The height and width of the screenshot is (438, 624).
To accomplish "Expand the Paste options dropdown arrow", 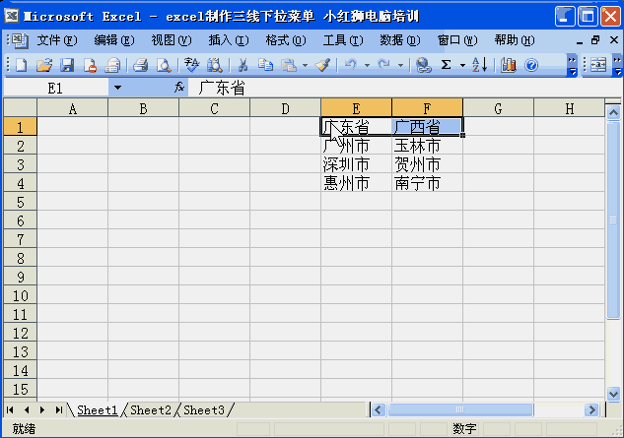I will pos(305,65).
